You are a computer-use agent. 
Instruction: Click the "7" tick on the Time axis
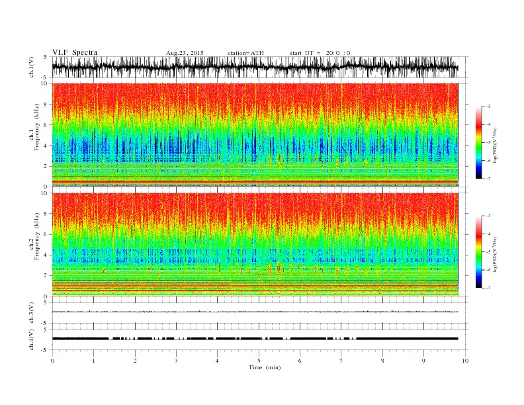point(341,361)
